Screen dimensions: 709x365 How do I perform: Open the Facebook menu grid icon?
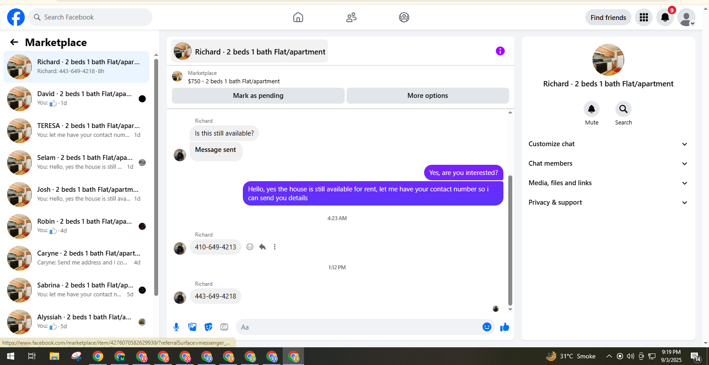(644, 17)
